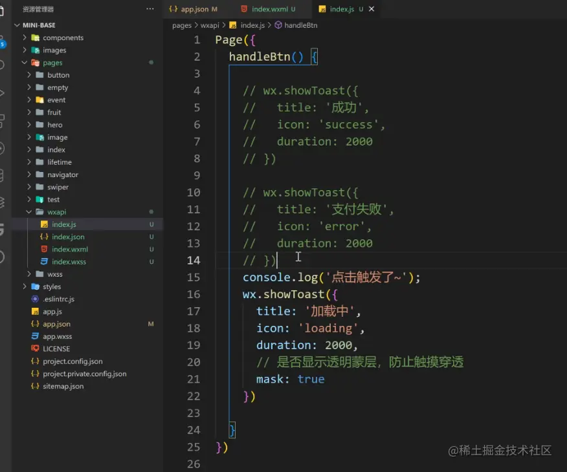This screenshot has width=567, height=472.
Task: Click the console.log statement line
Action: [x=331, y=277]
